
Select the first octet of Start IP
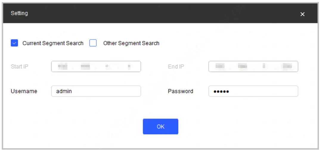(63, 67)
